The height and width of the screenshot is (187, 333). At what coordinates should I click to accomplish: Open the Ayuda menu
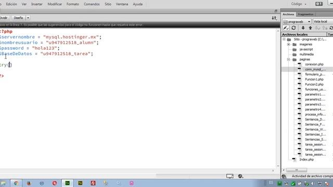pos(137,4)
